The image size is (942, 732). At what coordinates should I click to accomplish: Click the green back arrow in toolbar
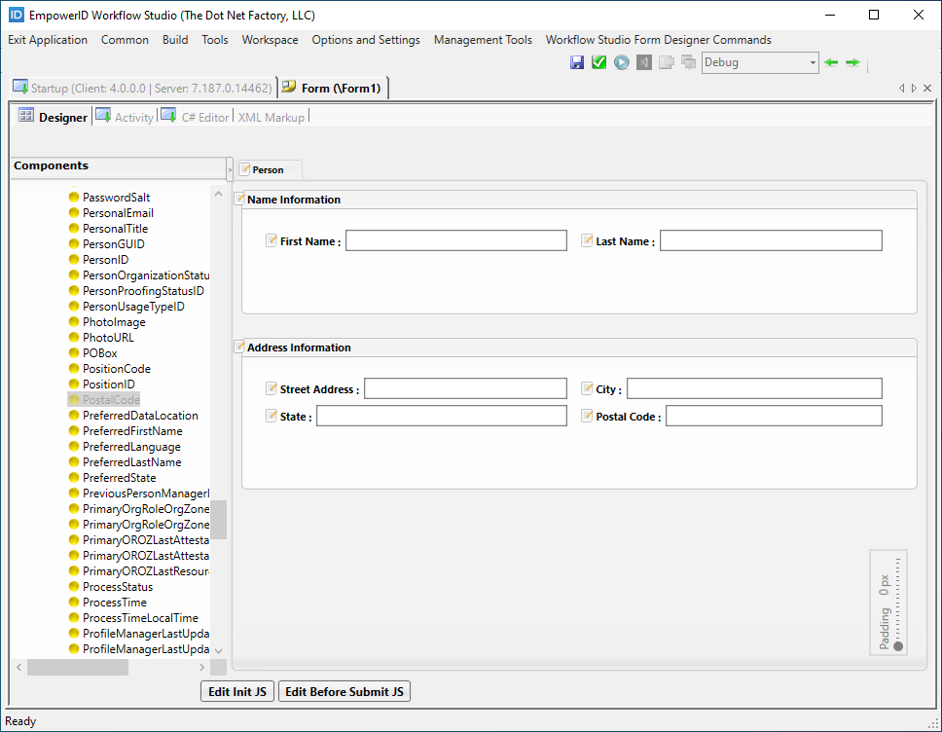(830, 62)
